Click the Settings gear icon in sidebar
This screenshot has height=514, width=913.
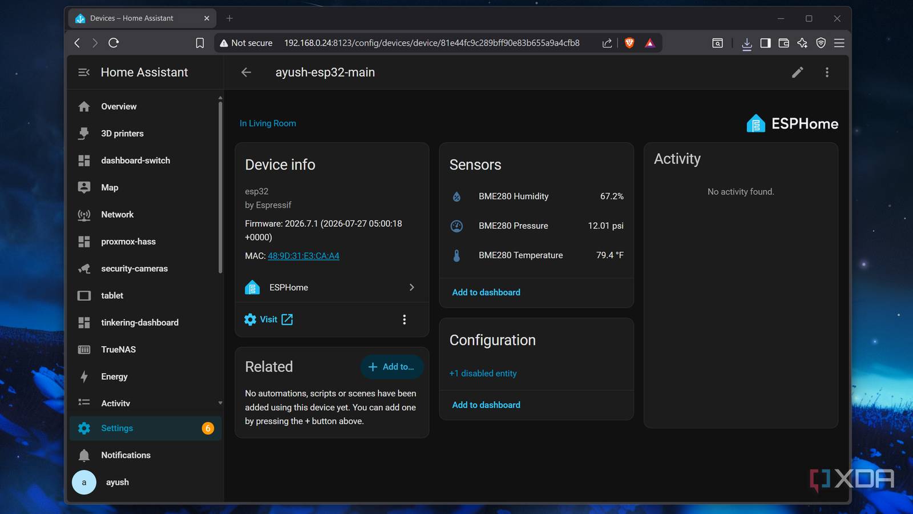[x=84, y=428]
